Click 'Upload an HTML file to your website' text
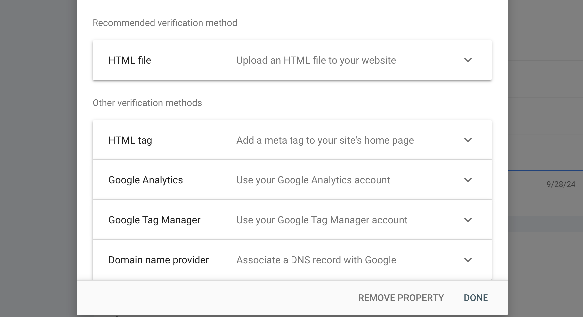 pos(316,60)
